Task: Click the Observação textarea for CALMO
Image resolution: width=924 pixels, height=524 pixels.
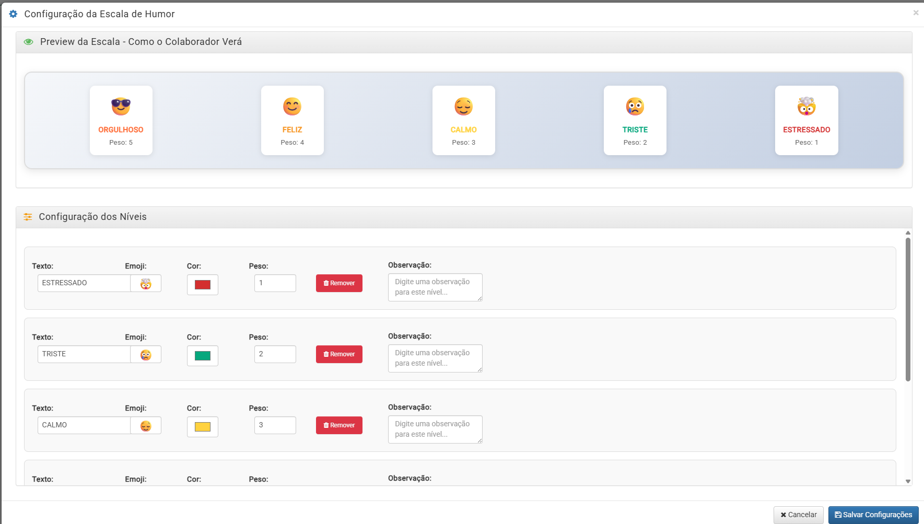Action: tap(435, 429)
